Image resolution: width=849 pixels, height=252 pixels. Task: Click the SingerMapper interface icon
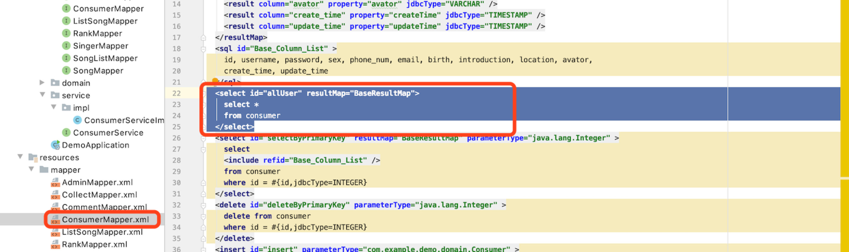tap(66, 45)
